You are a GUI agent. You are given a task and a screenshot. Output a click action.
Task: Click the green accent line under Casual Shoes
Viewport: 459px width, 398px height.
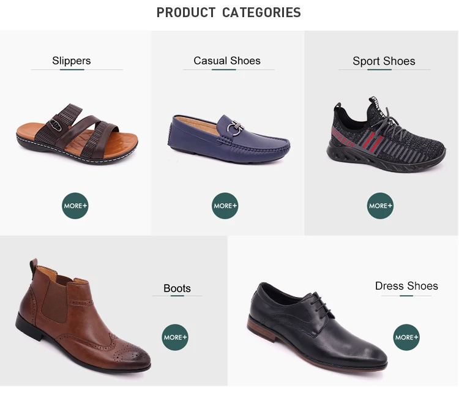point(223,70)
